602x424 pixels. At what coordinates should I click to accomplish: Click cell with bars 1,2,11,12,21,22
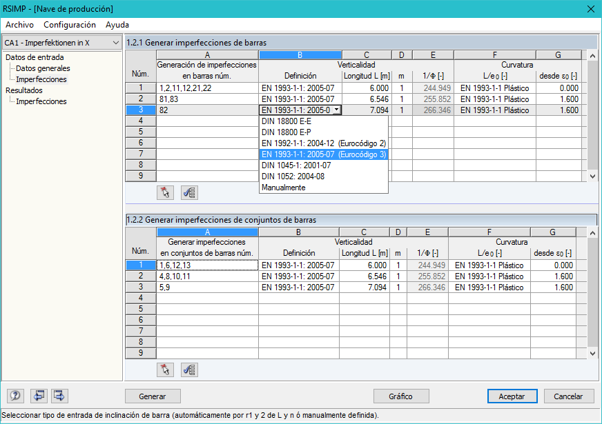click(207, 88)
